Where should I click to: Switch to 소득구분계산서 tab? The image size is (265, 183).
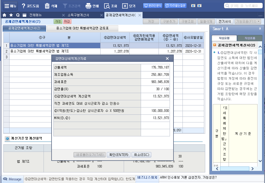coord(78,15)
